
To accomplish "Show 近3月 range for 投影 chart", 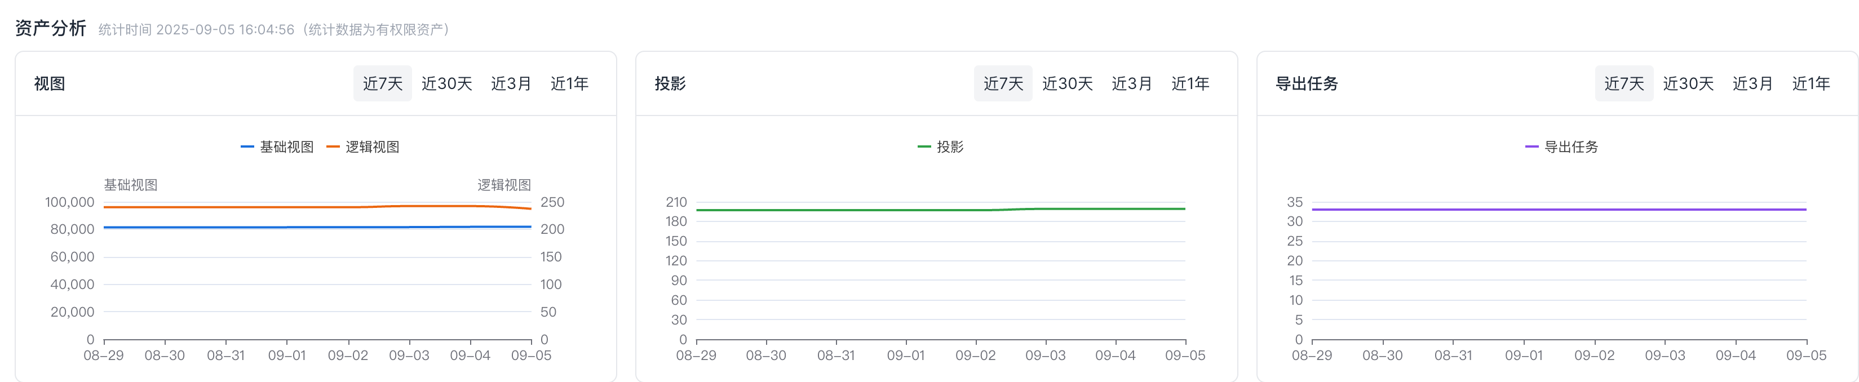I will (x=1131, y=83).
